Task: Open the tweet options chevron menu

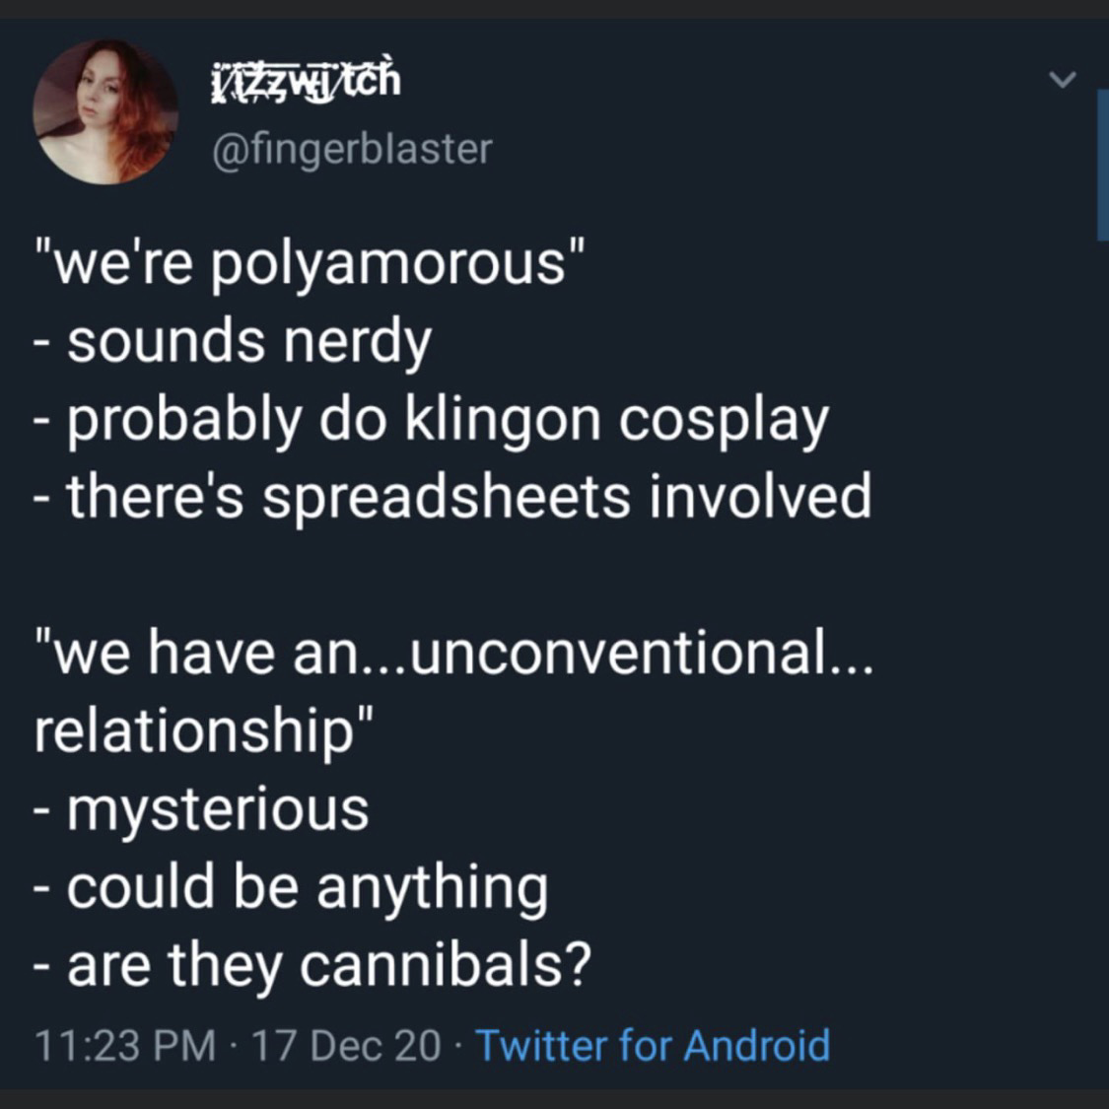Action: click(1062, 80)
